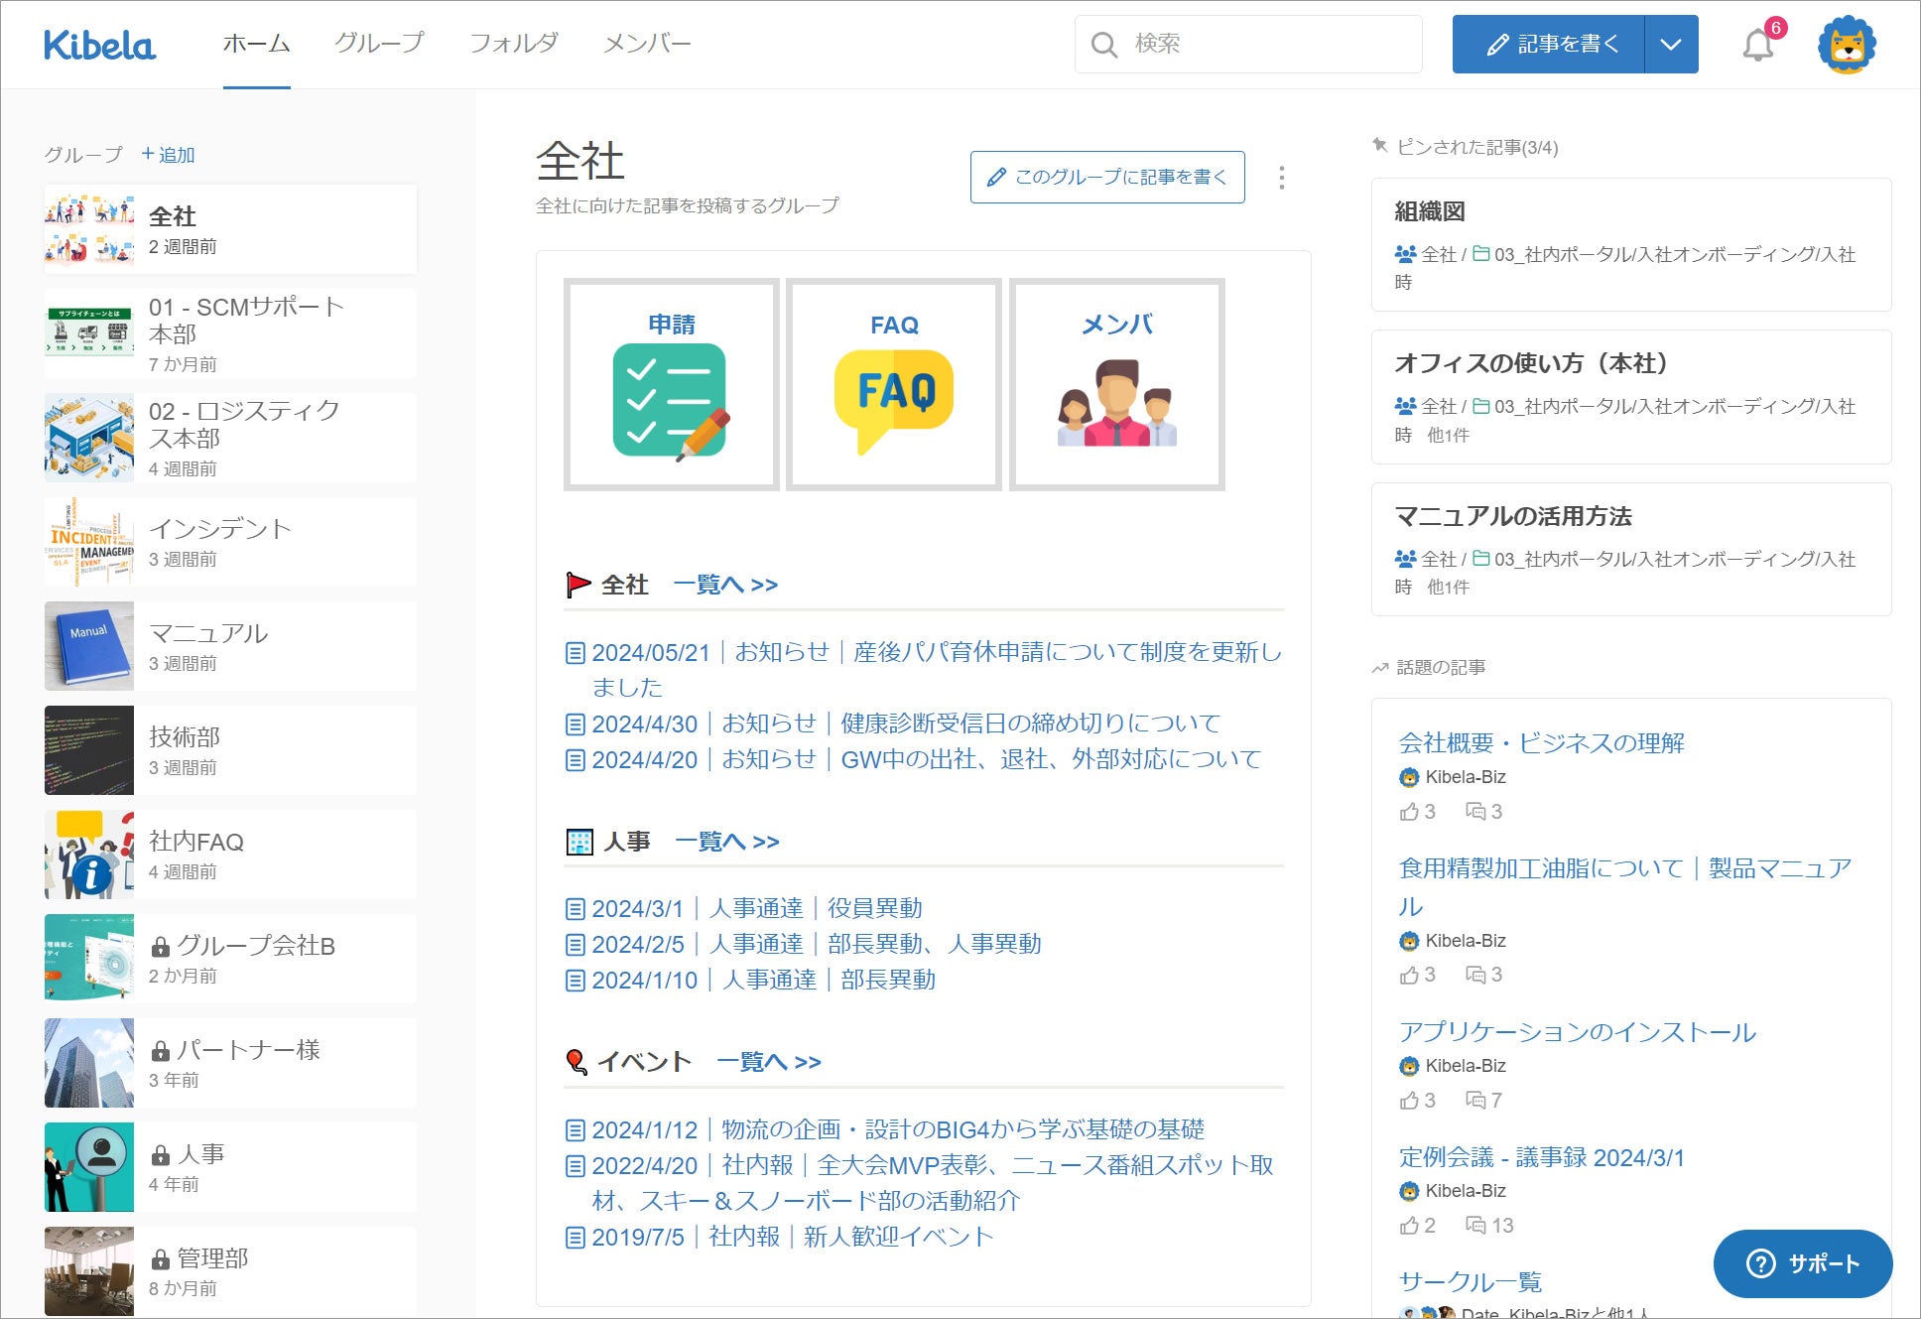The height and width of the screenshot is (1319, 1921).
Task: Open pinned article マニュアルの活用方法
Action: pyautogui.click(x=1631, y=550)
